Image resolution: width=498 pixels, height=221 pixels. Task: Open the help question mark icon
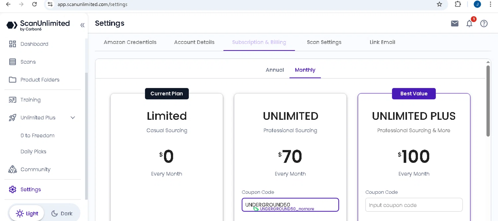click(484, 23)
